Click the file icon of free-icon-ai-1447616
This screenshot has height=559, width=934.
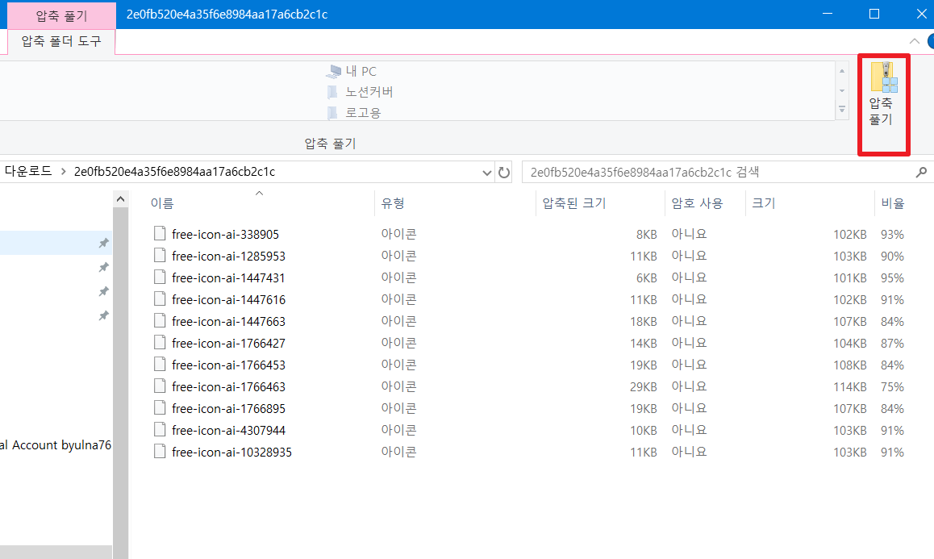pos(160,298)
